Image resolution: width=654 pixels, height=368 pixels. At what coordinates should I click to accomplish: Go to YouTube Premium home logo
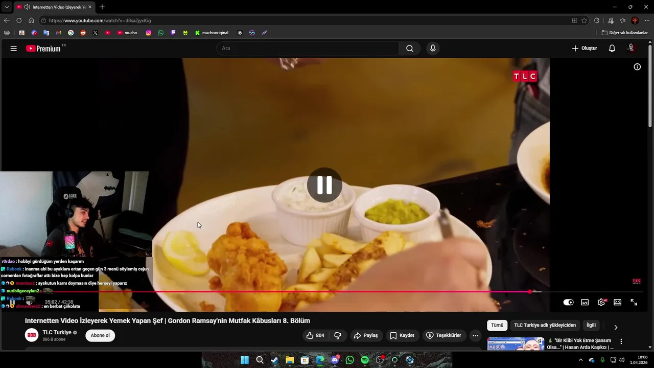tap(43, 49)
